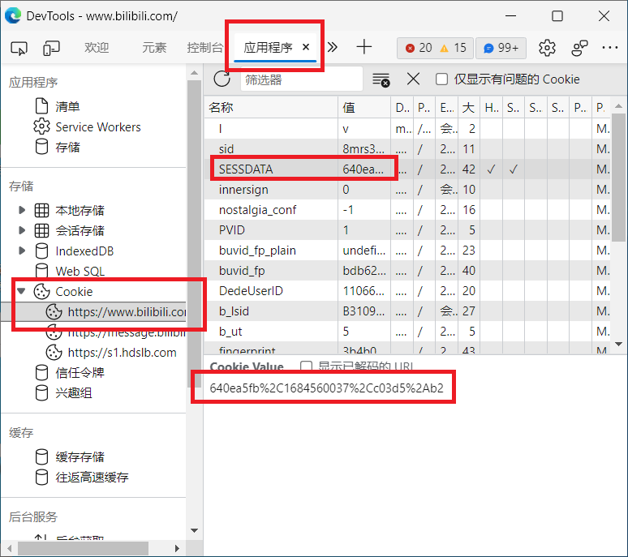
Task: Focus the 筛选器 filter field
Action: 302,79
